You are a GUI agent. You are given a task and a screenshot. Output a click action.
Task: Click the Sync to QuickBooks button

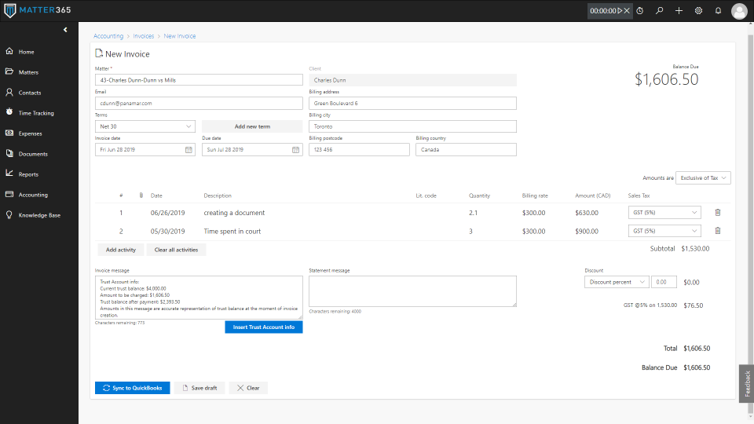pos(132,388)
